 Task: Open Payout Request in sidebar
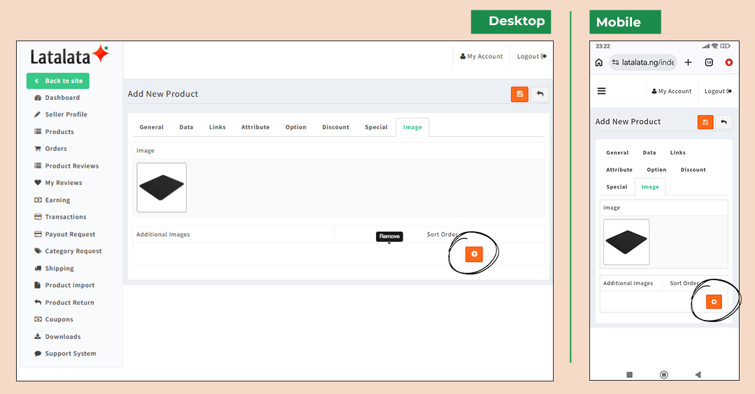click(65, 234)
